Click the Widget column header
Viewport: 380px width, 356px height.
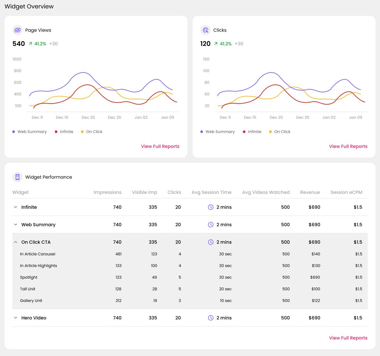[x=20, y=192]
